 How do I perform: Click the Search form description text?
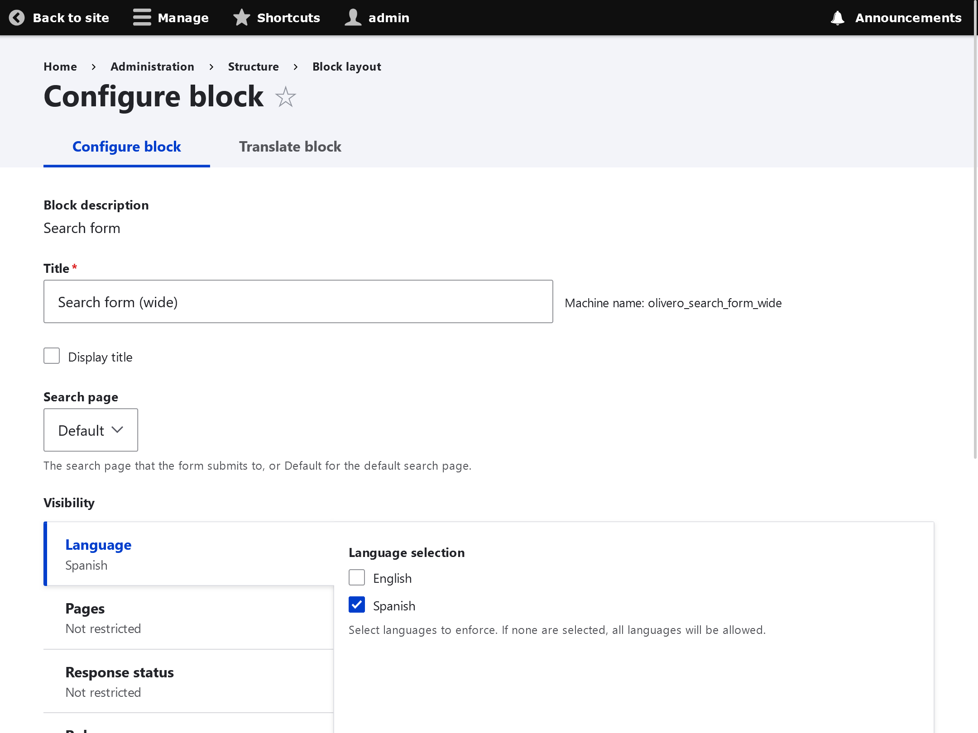[x=82, y=228]
